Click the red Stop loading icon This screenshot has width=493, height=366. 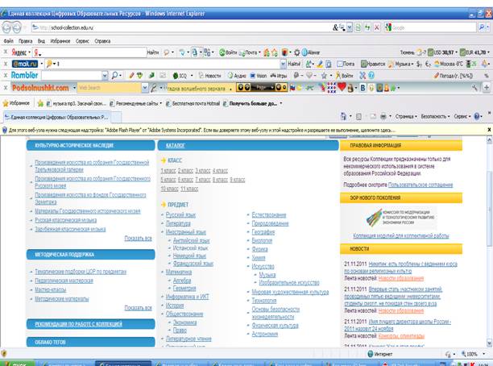(376, 27)
